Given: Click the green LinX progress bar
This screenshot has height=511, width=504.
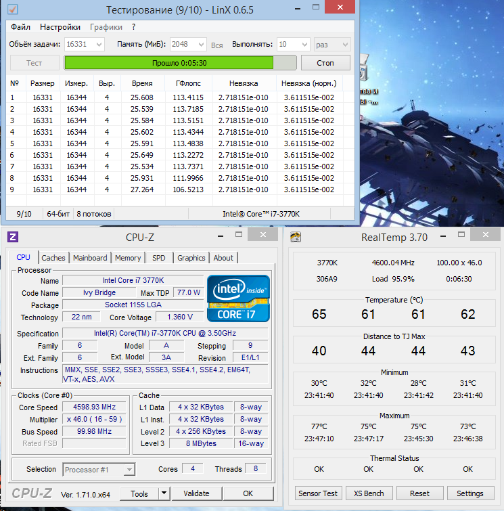Looking at the screenshot, I should click(x=180, y=63).
